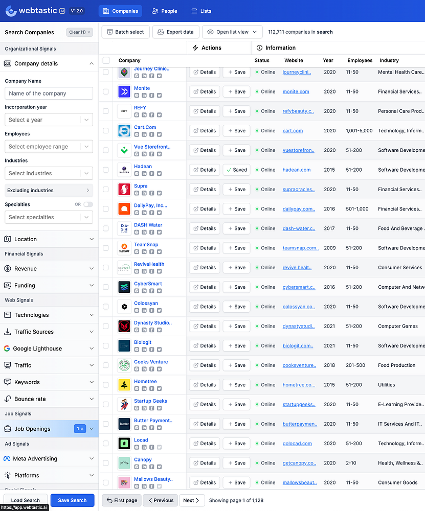
Task: Open Details for Colossyan
Action: (205, 307)
